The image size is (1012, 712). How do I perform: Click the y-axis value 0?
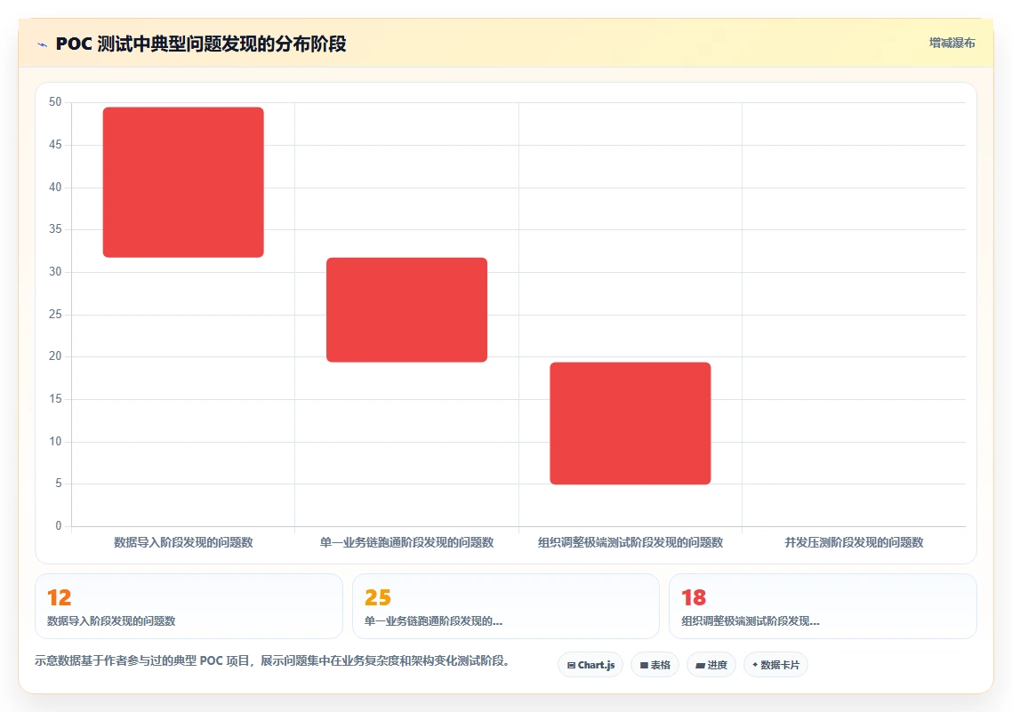58,525
